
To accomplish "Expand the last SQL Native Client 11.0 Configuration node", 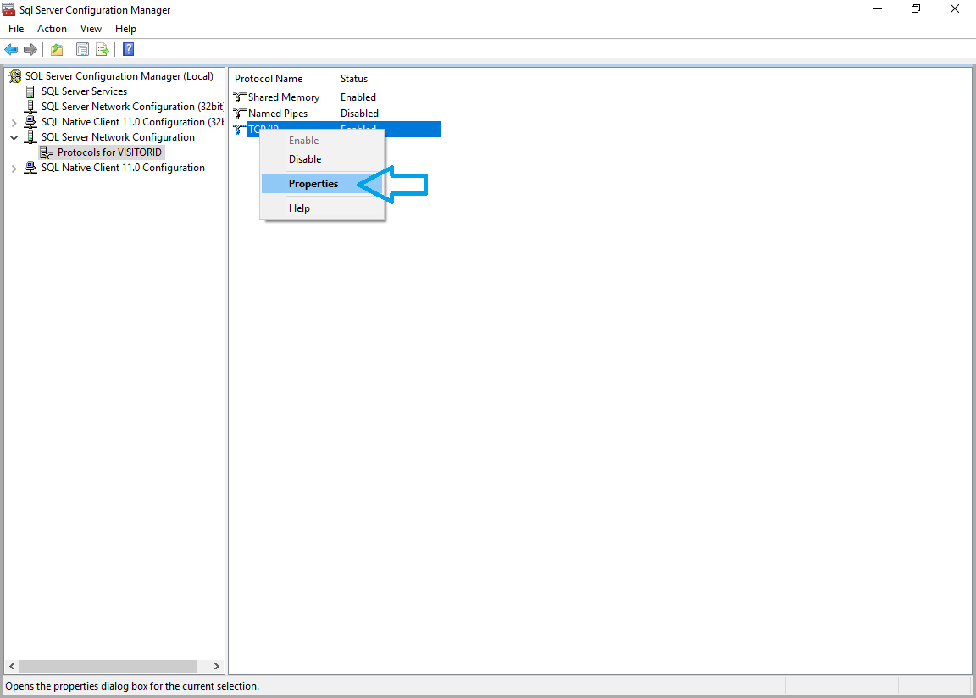I will (x=14, y=169).
